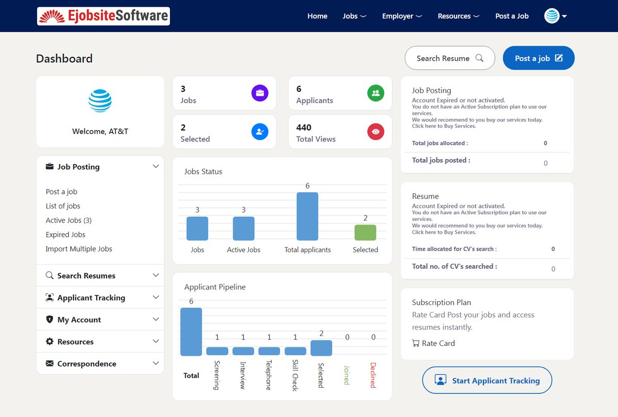Open Active Jobs in the sidebar
Viewport: 618px width, 417px height.
[69, 220]
